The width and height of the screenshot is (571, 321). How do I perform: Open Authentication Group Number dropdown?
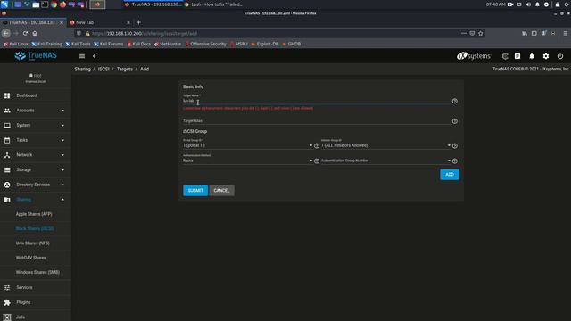point(385,160)
